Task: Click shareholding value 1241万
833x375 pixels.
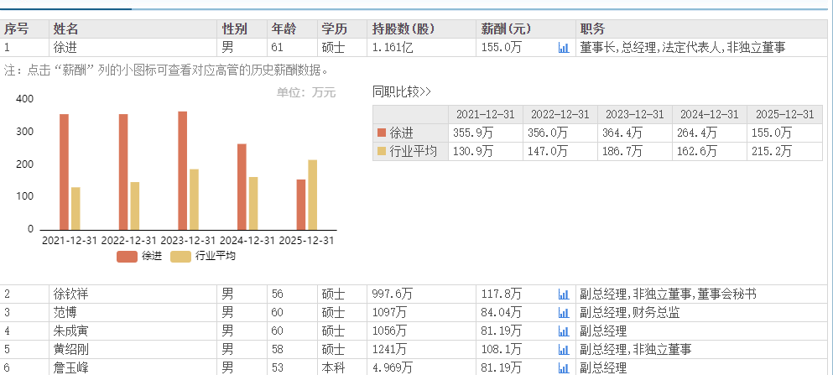Action: point(389,350)
